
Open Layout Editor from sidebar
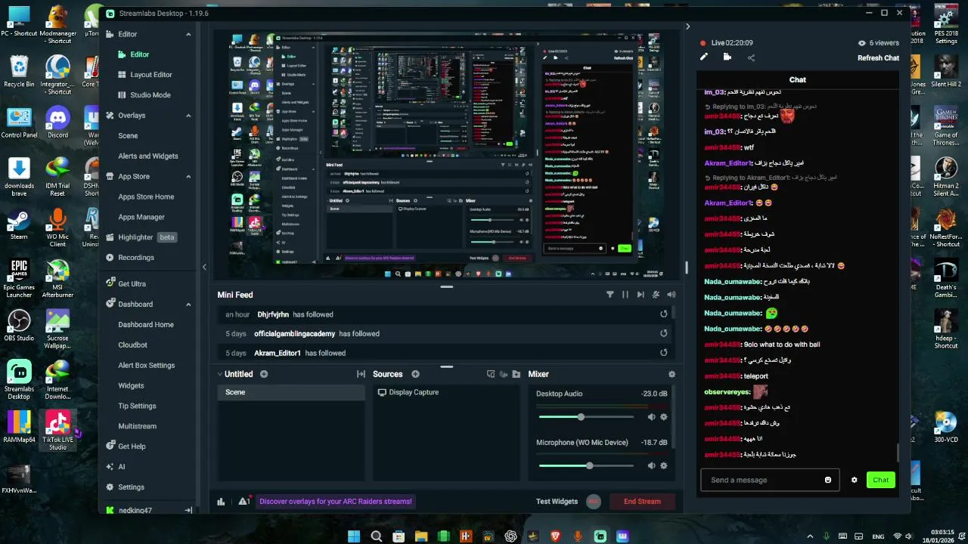coord(150,75)
